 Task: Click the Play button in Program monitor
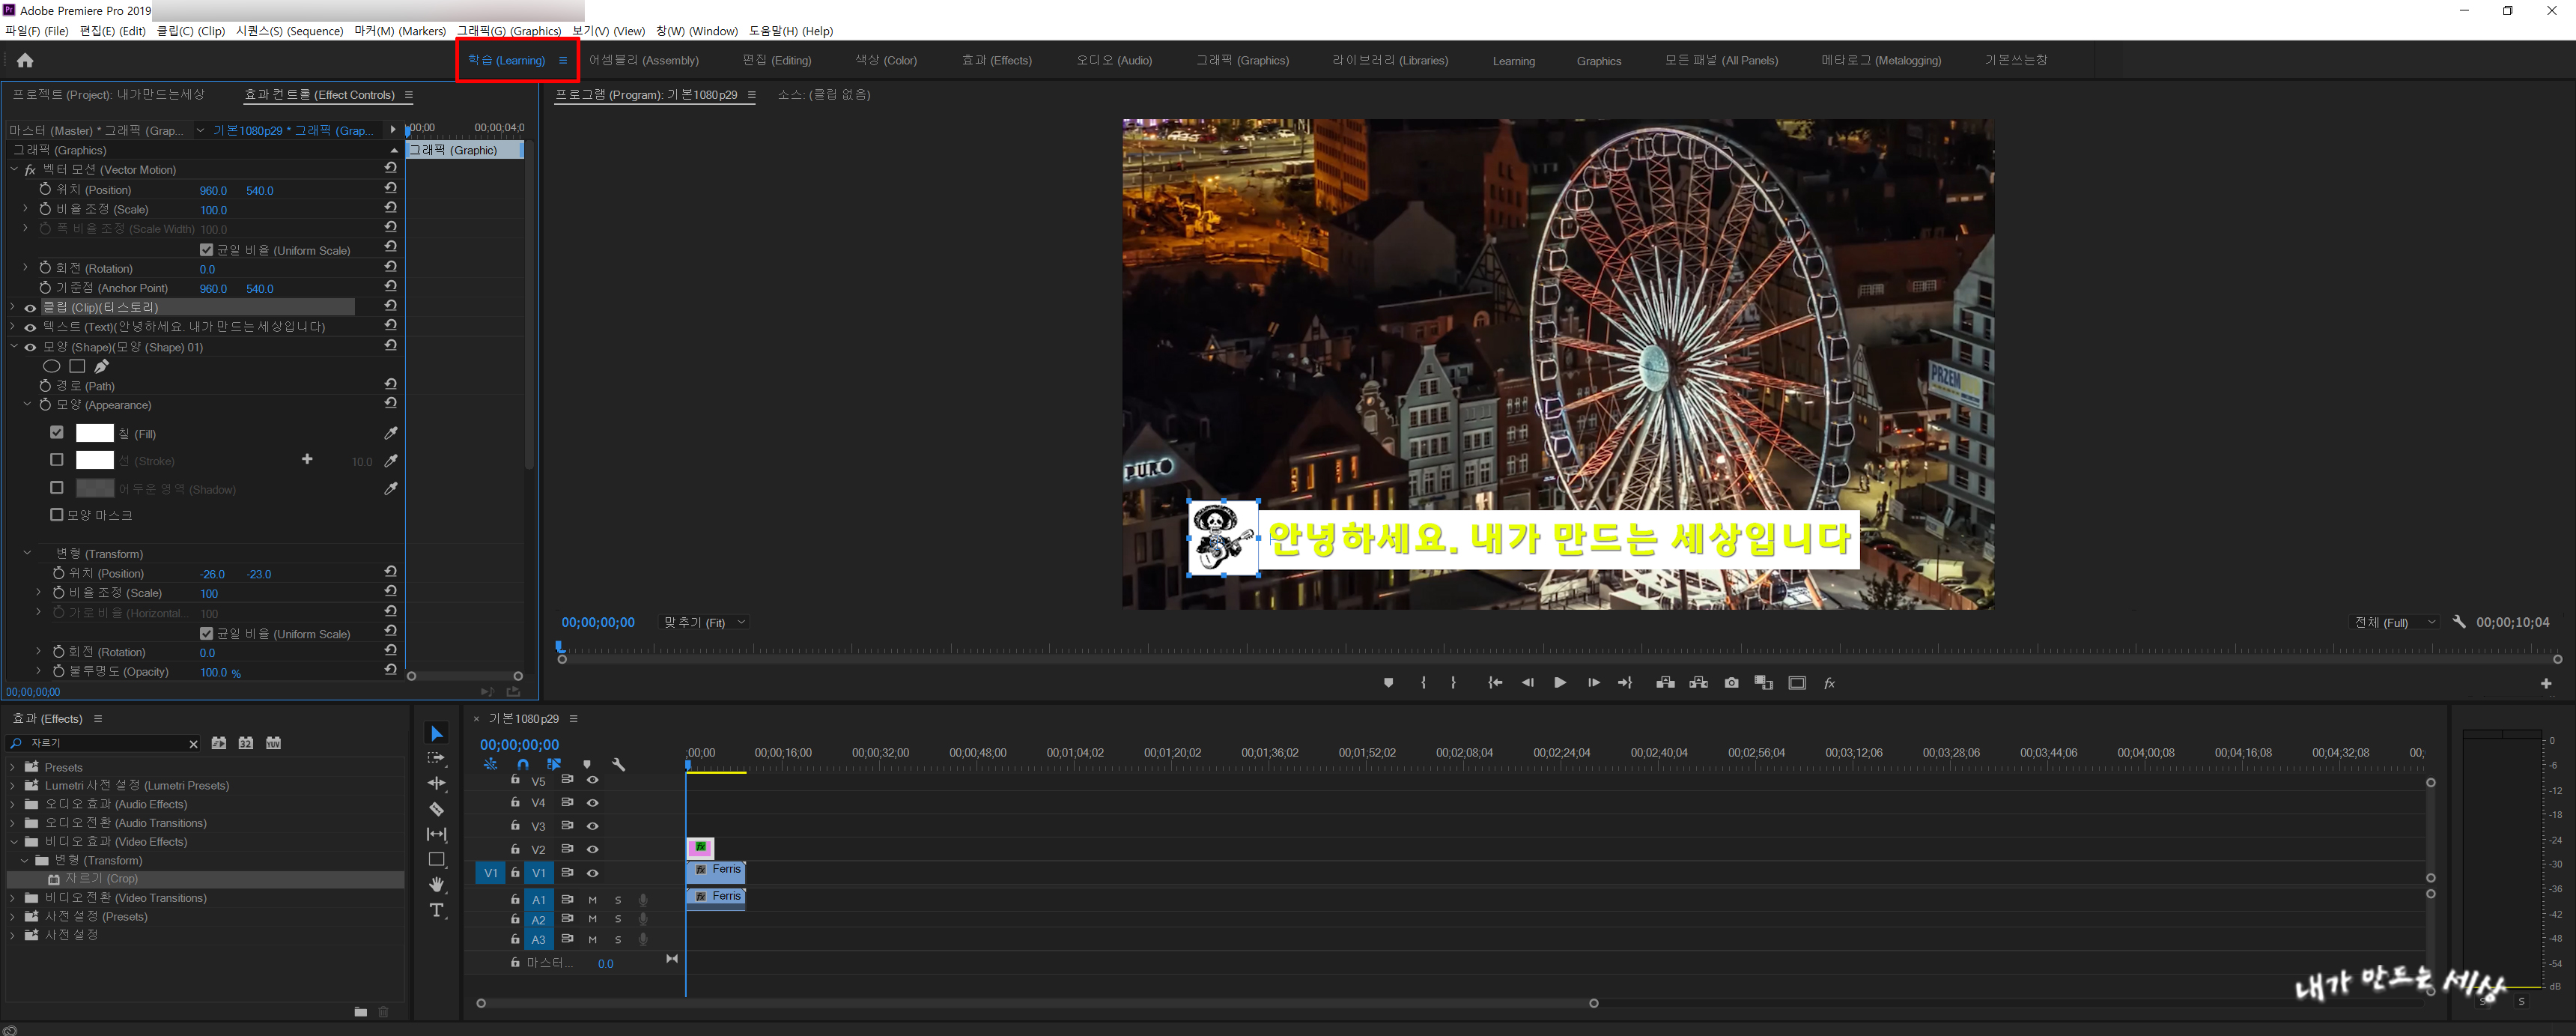(1559, 683)
